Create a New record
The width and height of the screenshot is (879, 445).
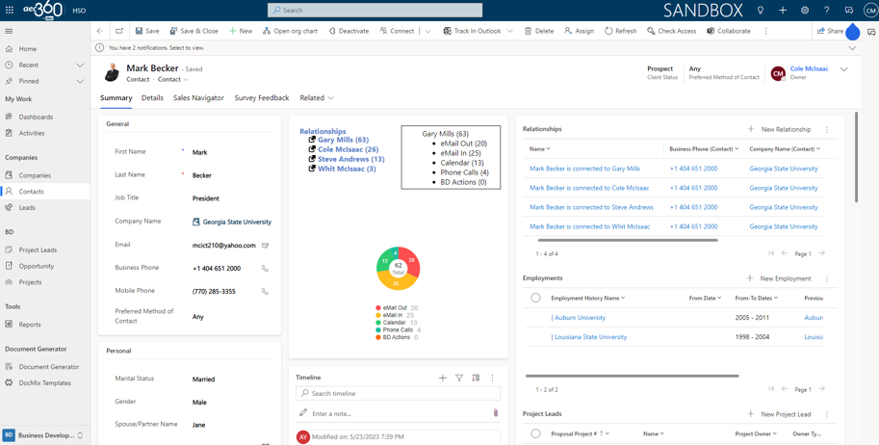pyautogui.click(x=241, y=31)
